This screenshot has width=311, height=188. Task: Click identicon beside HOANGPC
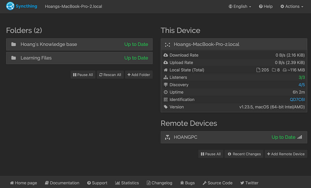pos(167,137)
